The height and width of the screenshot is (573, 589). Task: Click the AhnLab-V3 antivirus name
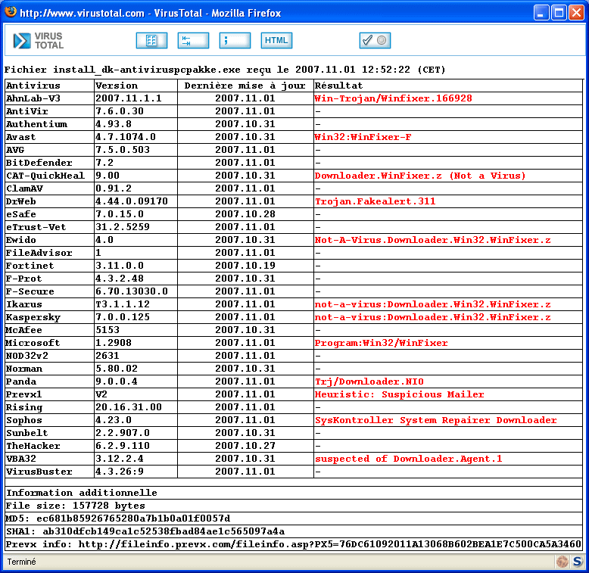33,98
